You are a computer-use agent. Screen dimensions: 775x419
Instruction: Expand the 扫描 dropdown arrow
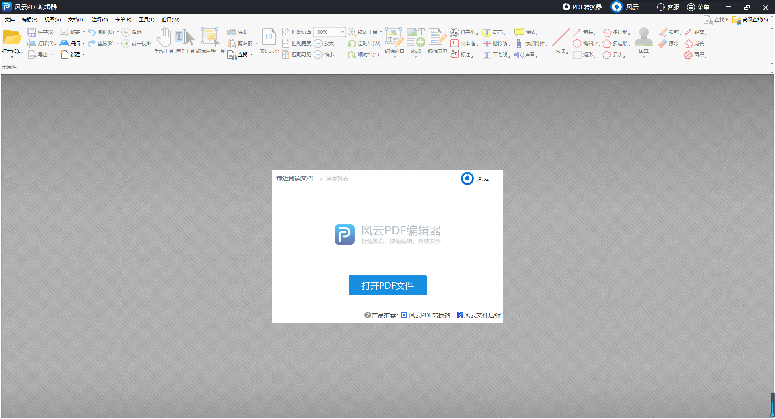(x=84, y=44)
